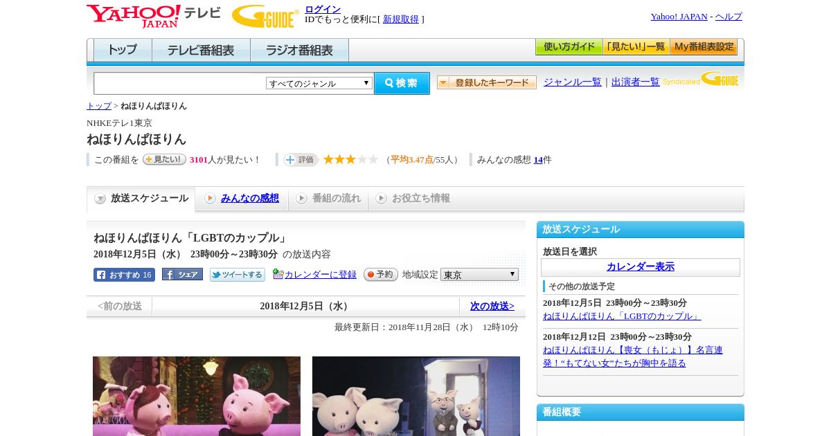Click the カレンダー表示 link in sidebar
The image size is (831, 436).
tap(641, 267)
